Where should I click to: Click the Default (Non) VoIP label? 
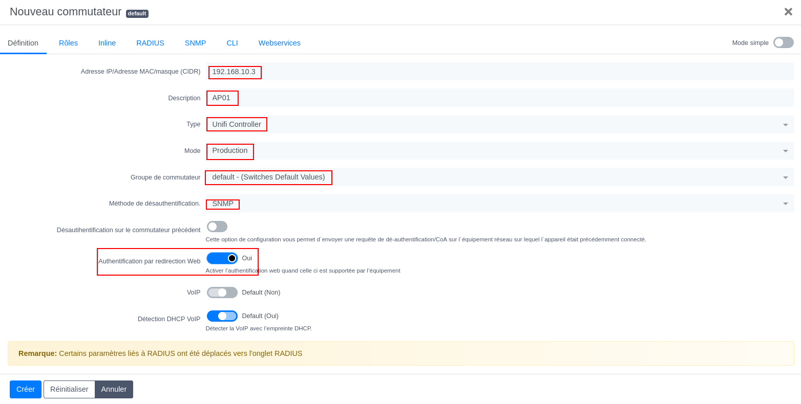coord(261,293)
